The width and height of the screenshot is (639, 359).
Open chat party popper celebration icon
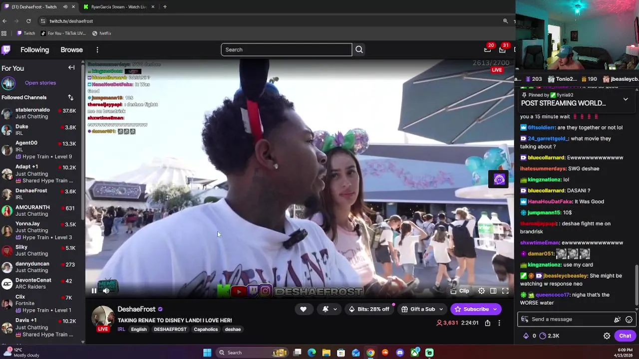[x=618, y=320]
